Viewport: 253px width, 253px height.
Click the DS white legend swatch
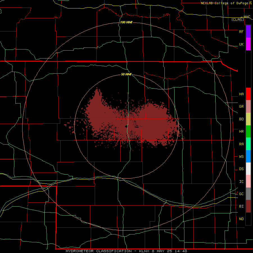click(248, 169)
